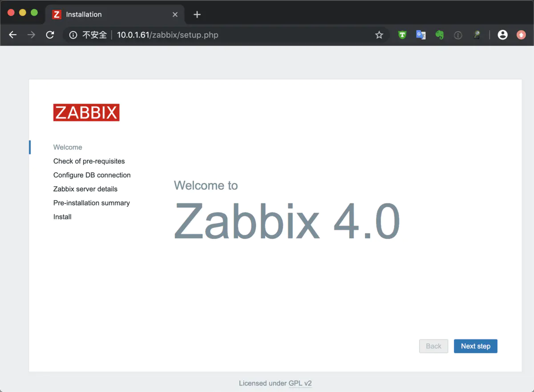
Task: Click the red ZABBIX logo
Action: tap(86, 113)
